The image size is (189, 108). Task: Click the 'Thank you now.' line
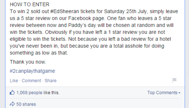28,62
